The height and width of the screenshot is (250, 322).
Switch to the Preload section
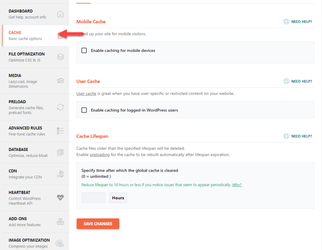[36, 107]
